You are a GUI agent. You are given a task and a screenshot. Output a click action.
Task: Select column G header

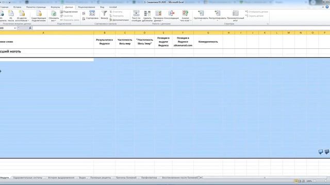[x=208, y=33]
